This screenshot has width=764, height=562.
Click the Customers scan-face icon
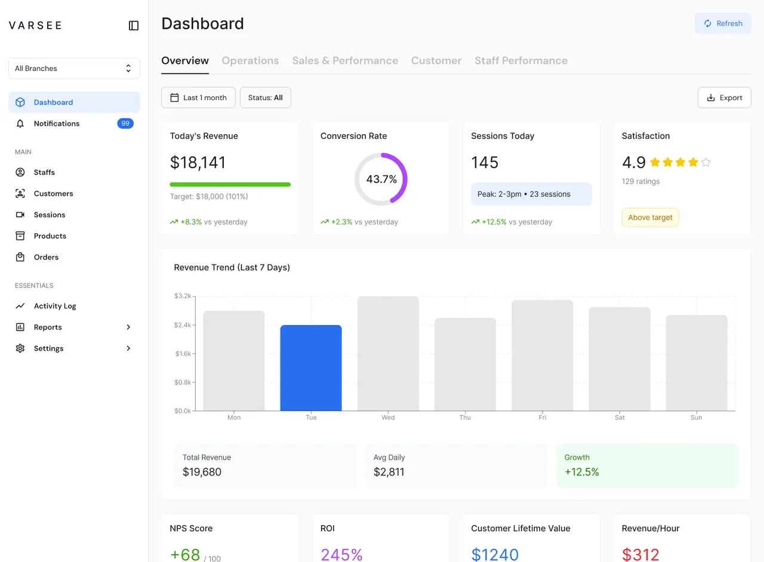point(20,193)
